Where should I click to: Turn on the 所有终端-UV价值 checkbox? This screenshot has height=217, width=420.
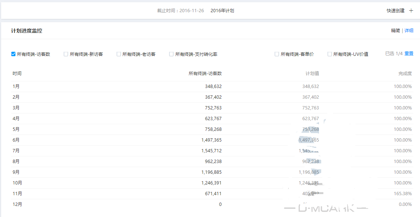330,54
